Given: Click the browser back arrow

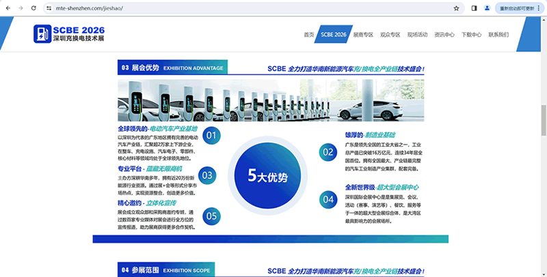Looking at the screenshot, I should point(7,8).
